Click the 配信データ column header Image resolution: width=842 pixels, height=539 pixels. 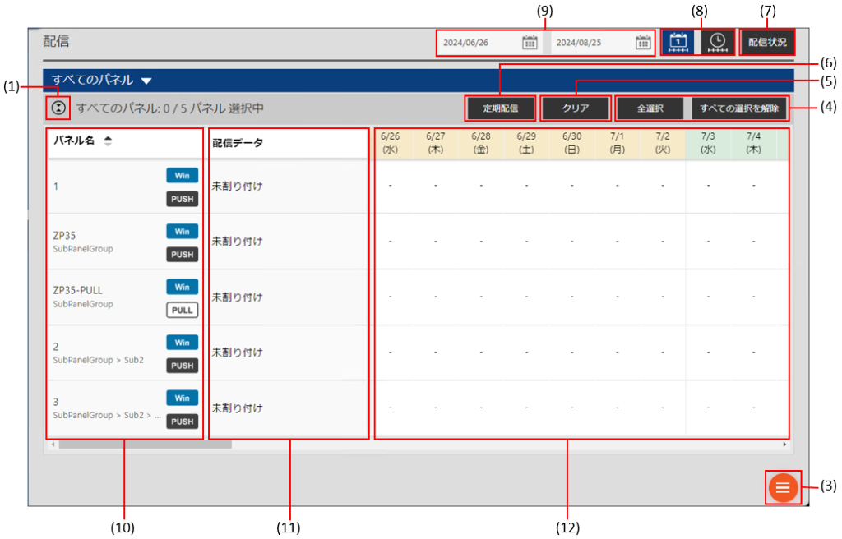pos(238,143)
